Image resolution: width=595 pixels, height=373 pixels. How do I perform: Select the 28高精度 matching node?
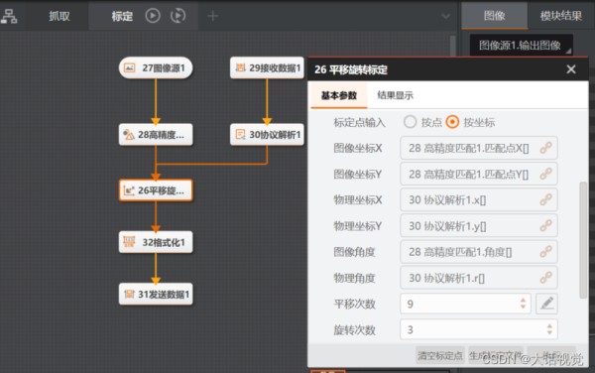156,134
